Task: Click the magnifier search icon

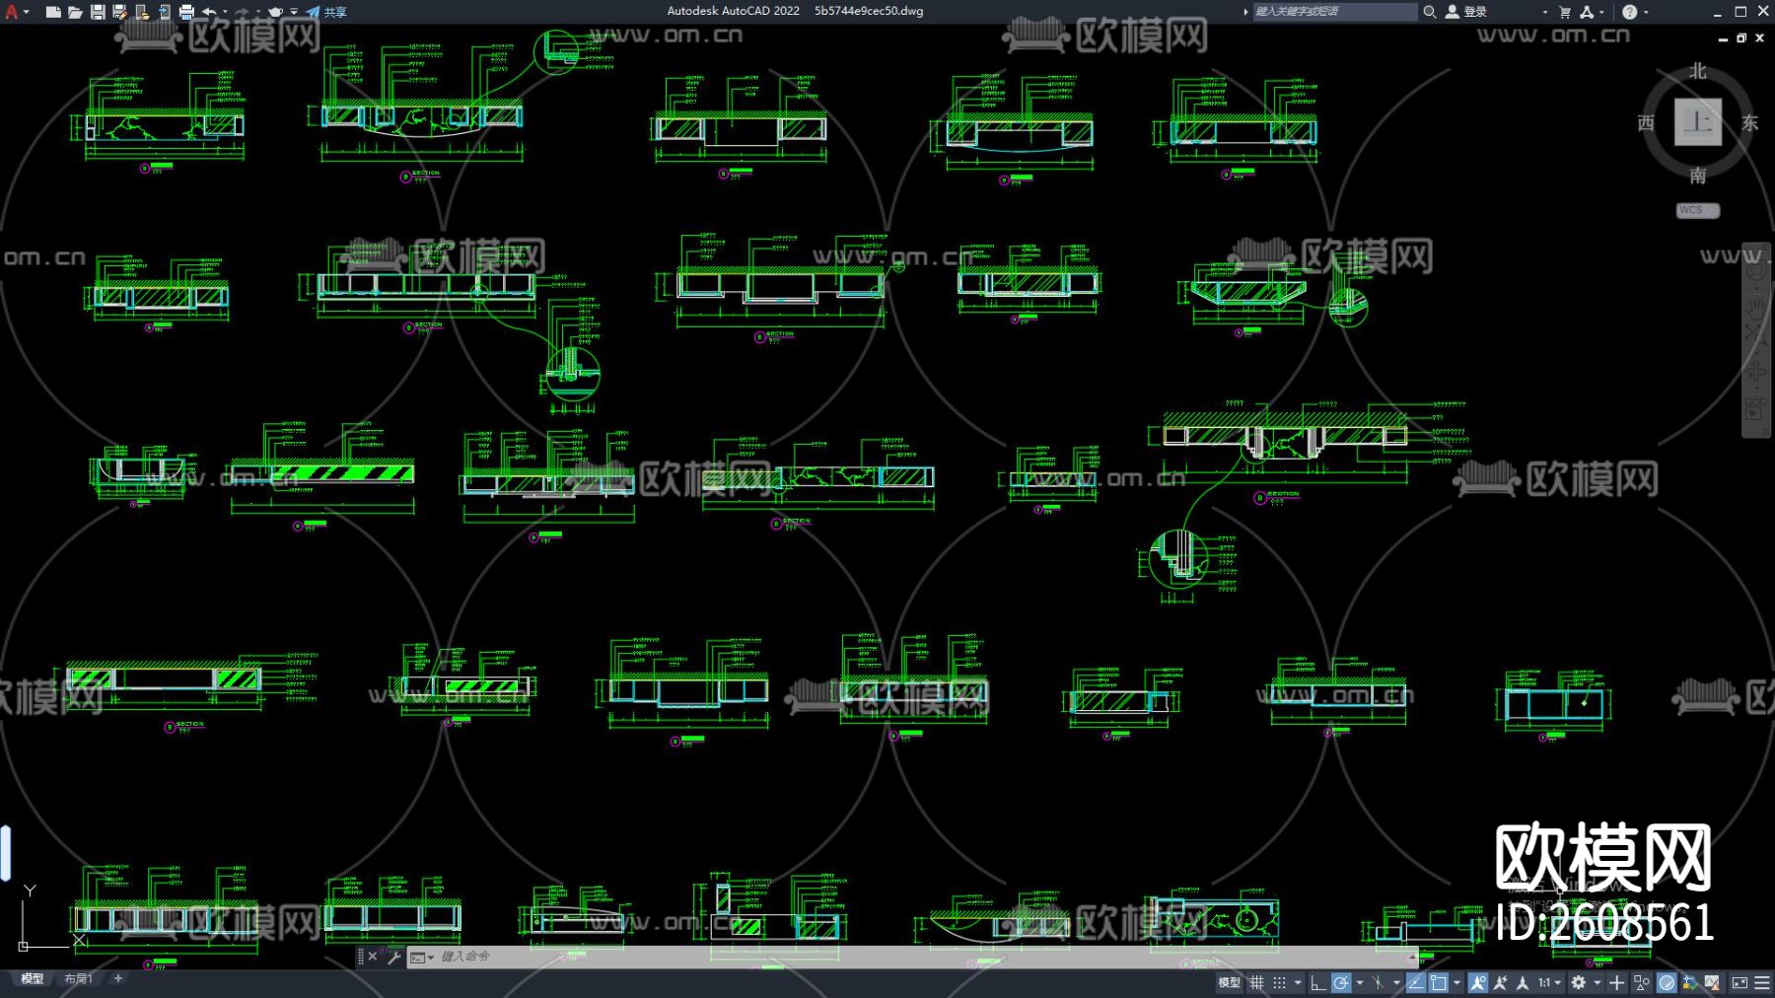Action: (1429, 12)
